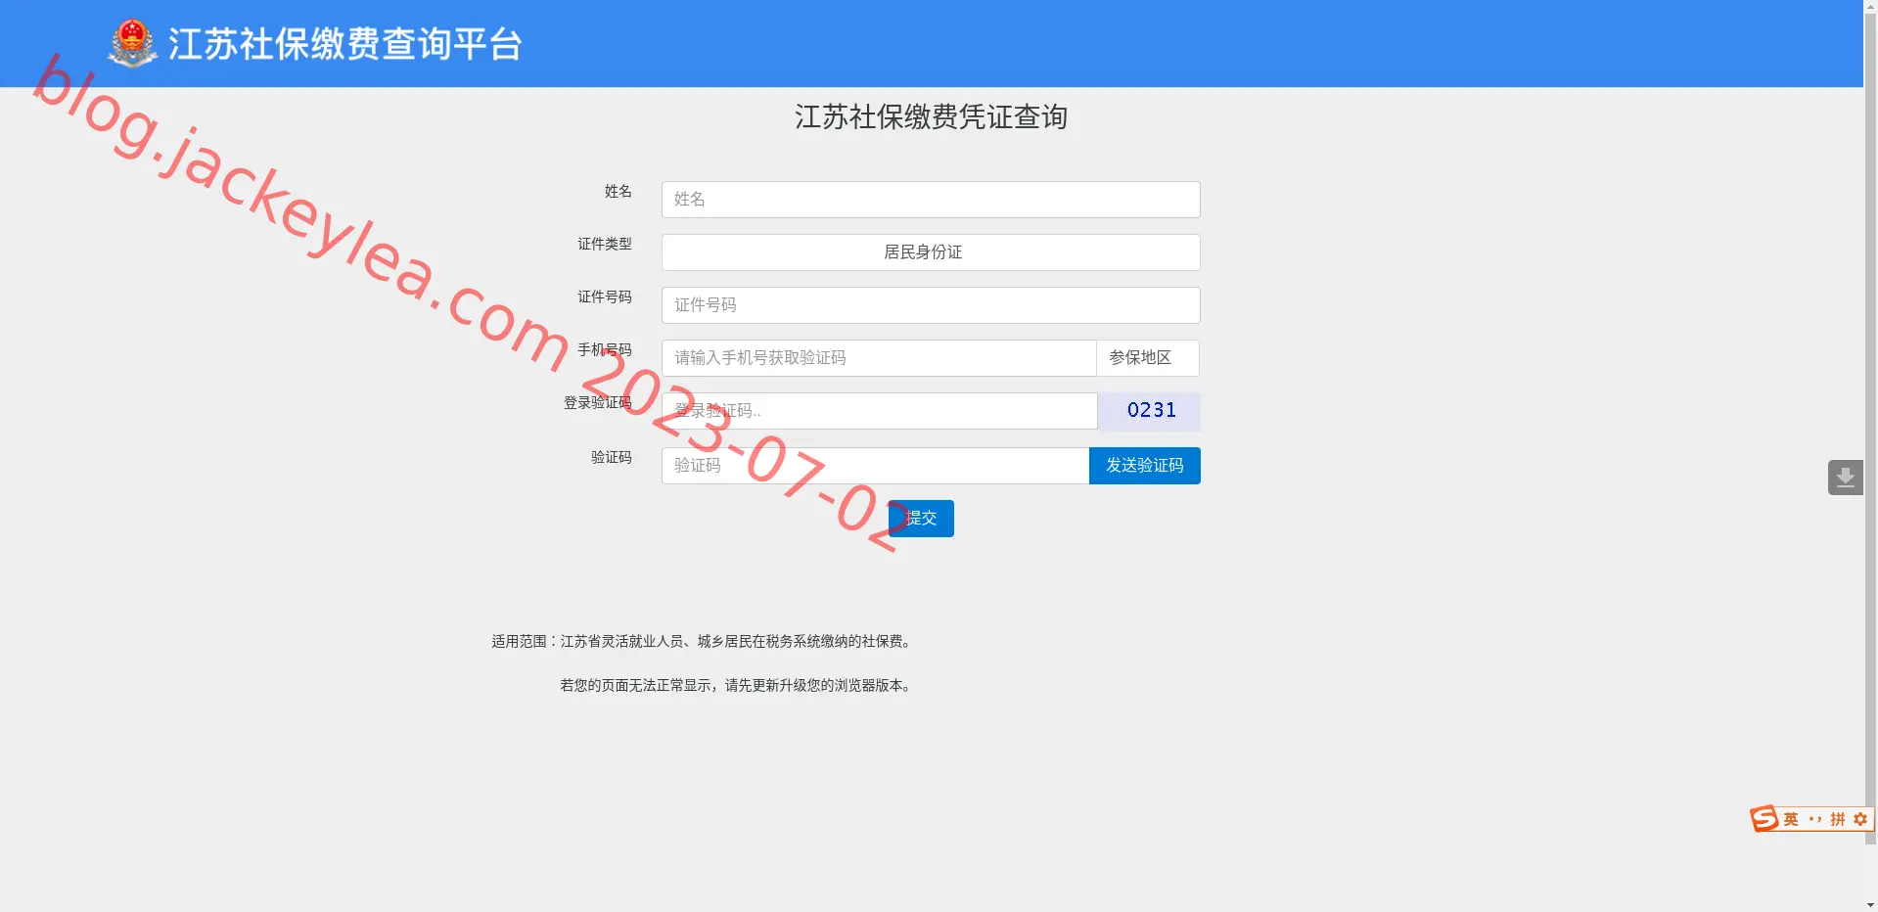Refresh the 0231 captcha image
The image size is (1878, 912).
click(1150, 411)
